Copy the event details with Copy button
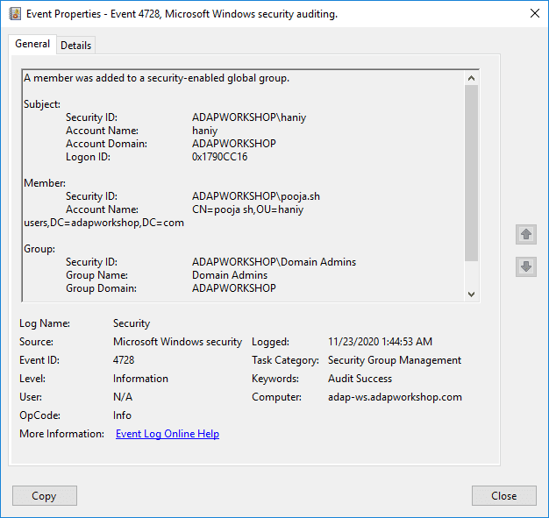 [45, 495]
